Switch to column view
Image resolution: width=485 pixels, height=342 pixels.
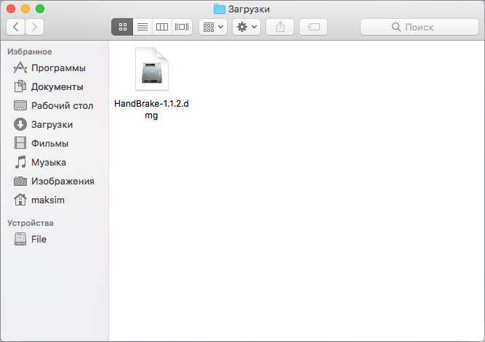coord(161,27)
